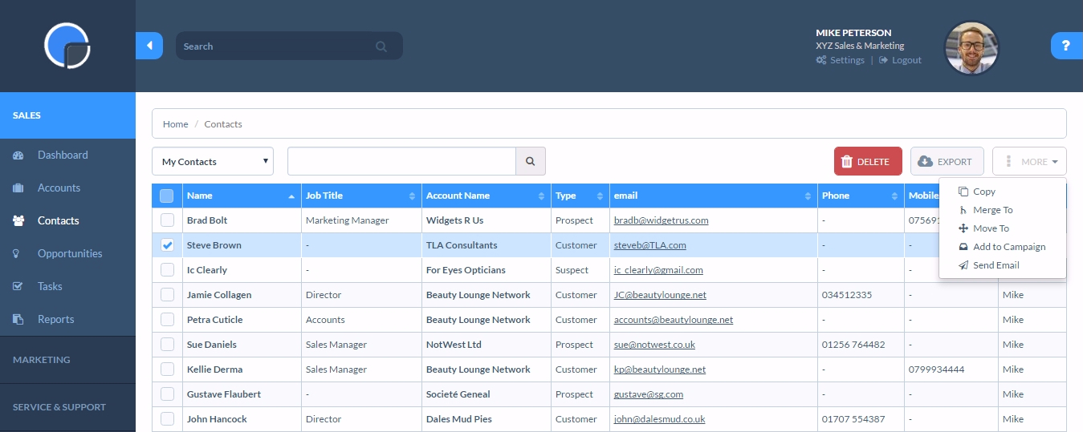1083x432 pixels.
Task: Click the Merge To icon
Action: tap(963, 210)
